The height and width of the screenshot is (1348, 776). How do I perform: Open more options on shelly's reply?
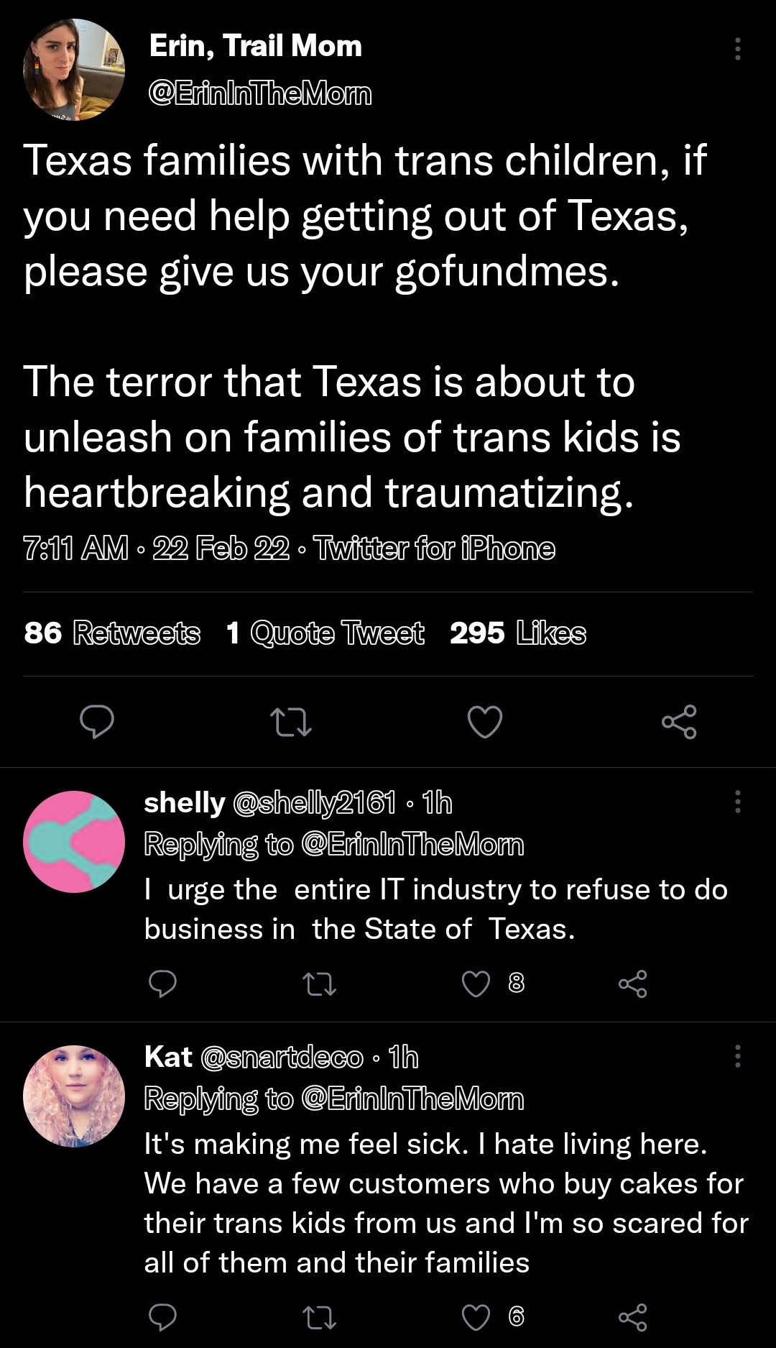[x=737, y=802]
